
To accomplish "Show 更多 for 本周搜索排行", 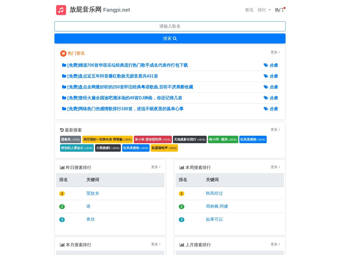I will pos(275,167).
